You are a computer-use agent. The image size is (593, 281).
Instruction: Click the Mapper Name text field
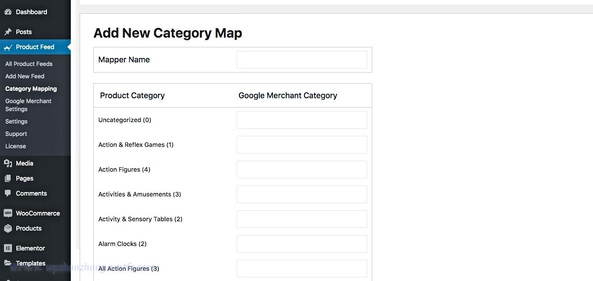tap(302, 60)
